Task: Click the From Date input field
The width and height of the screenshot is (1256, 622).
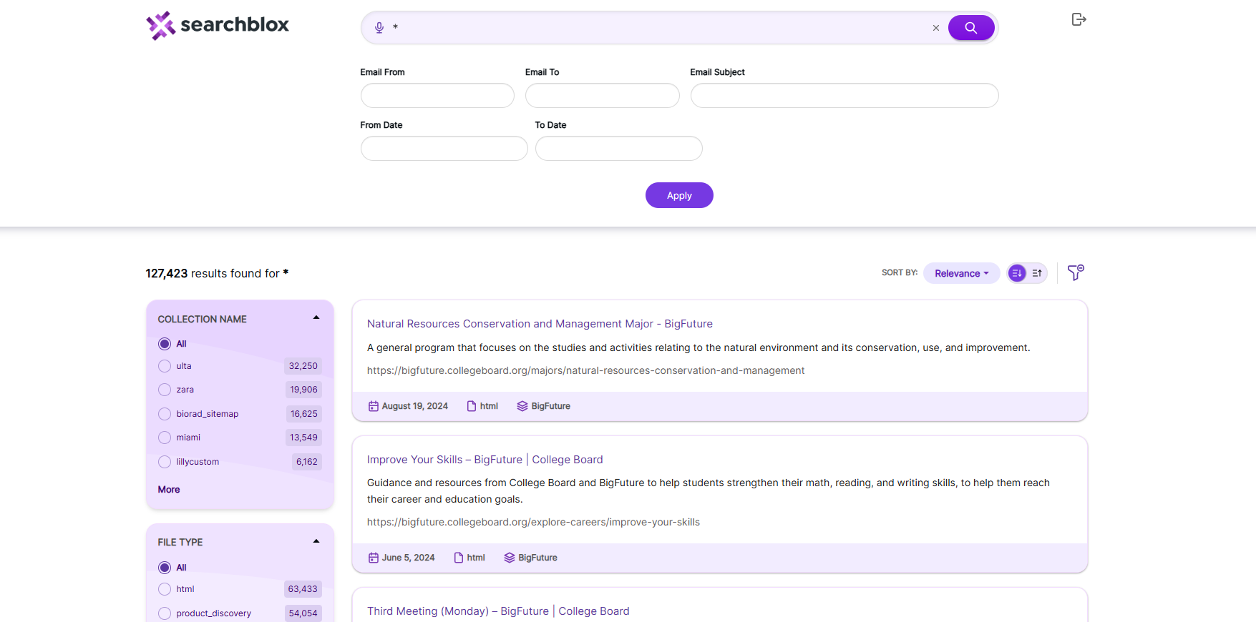Action: [444, 149]
